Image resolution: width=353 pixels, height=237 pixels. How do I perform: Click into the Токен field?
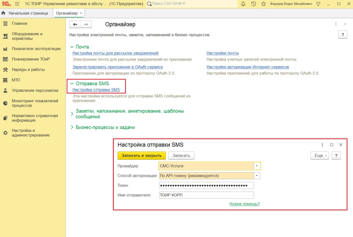[x=206, y=185]
